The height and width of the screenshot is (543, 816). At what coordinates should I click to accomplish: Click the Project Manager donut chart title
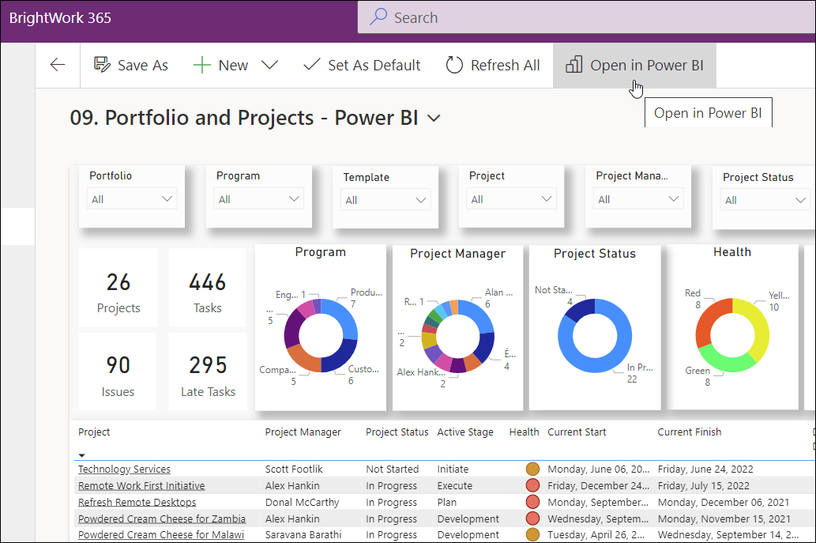[x=458, y=254]
